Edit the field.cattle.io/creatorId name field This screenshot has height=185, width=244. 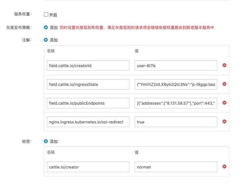tap(88, 66)
